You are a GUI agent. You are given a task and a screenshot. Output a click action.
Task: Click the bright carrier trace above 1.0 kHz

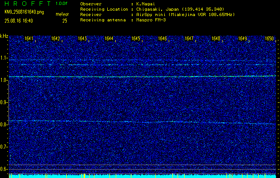click(142, 77)
